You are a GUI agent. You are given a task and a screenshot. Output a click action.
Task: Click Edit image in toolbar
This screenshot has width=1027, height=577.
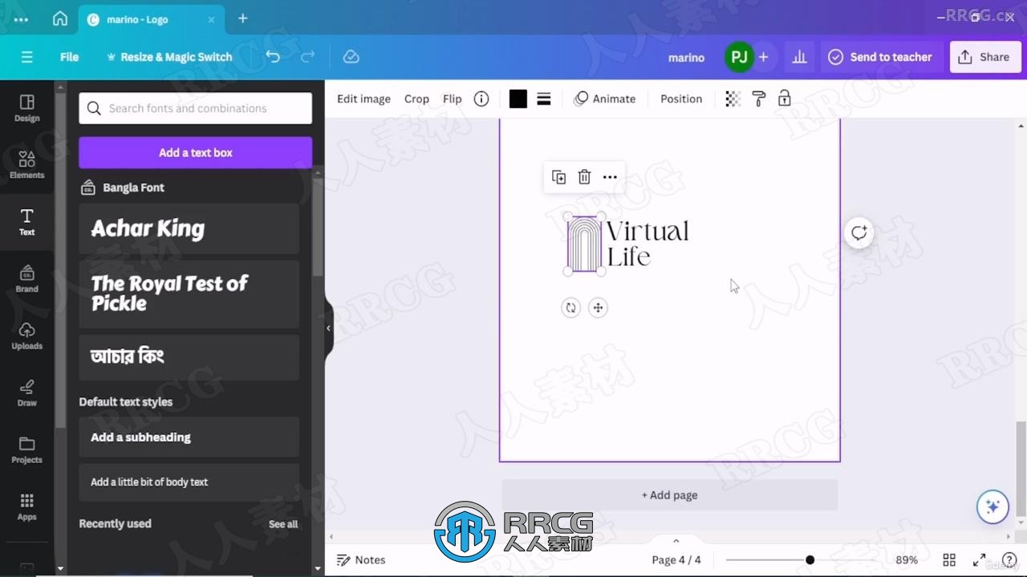[363, 99]
